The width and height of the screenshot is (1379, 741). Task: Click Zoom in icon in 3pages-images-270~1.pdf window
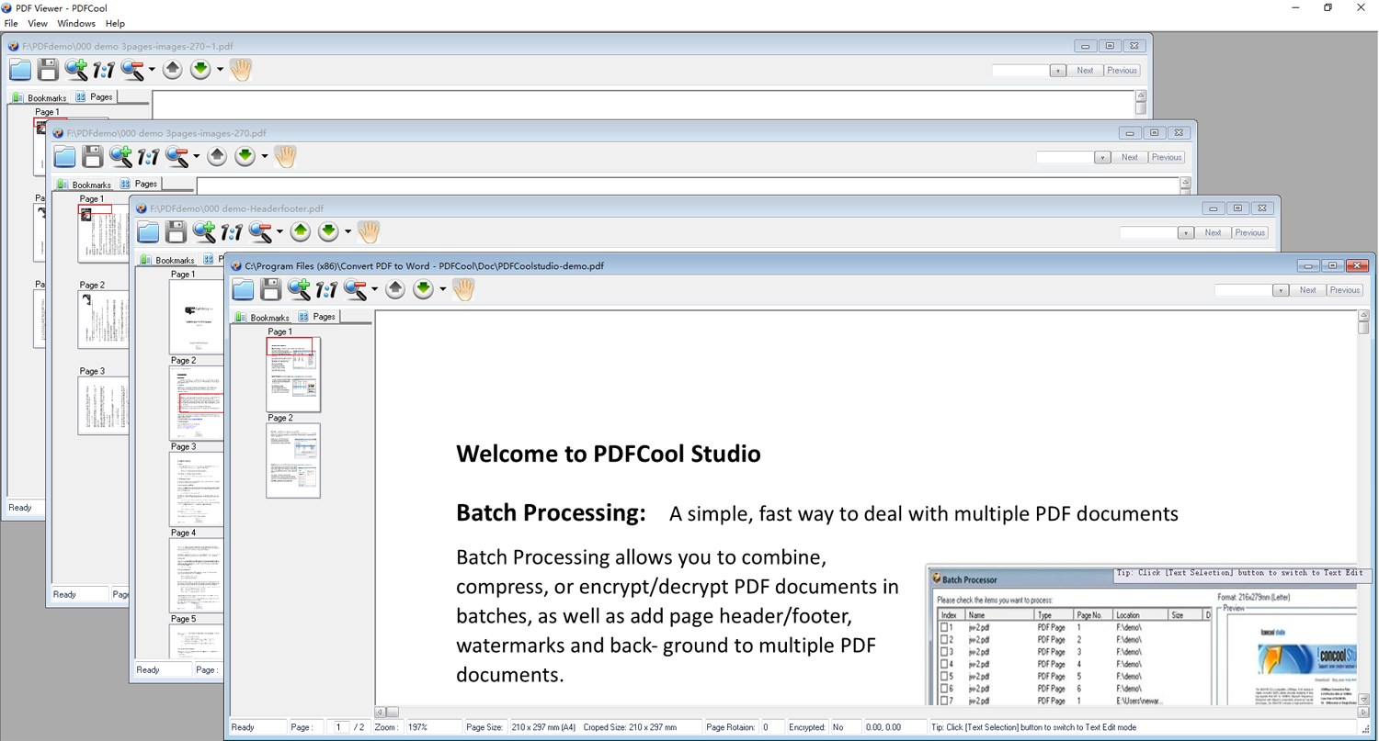point(76,70)
